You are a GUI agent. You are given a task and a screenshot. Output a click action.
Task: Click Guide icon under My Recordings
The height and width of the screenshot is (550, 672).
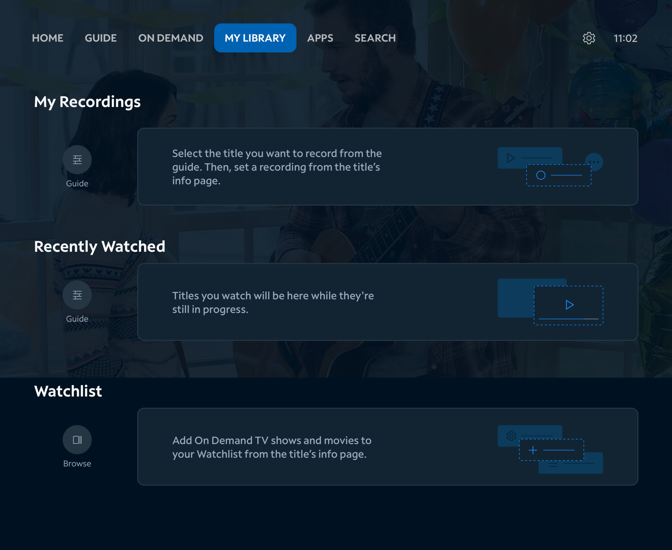tap(77, 159)
